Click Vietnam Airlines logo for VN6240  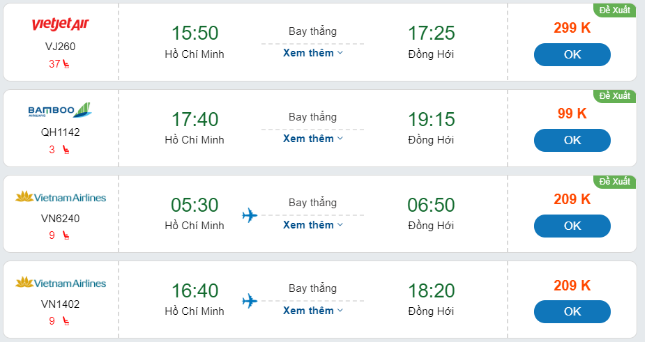tap(61, 197)
